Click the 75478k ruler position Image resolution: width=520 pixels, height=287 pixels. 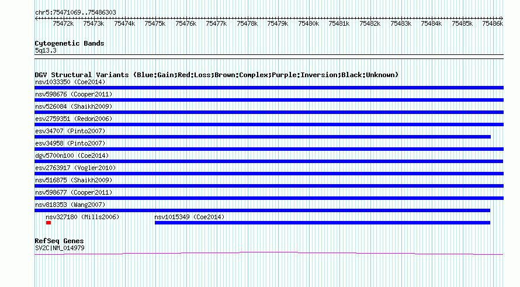(247, 23)
